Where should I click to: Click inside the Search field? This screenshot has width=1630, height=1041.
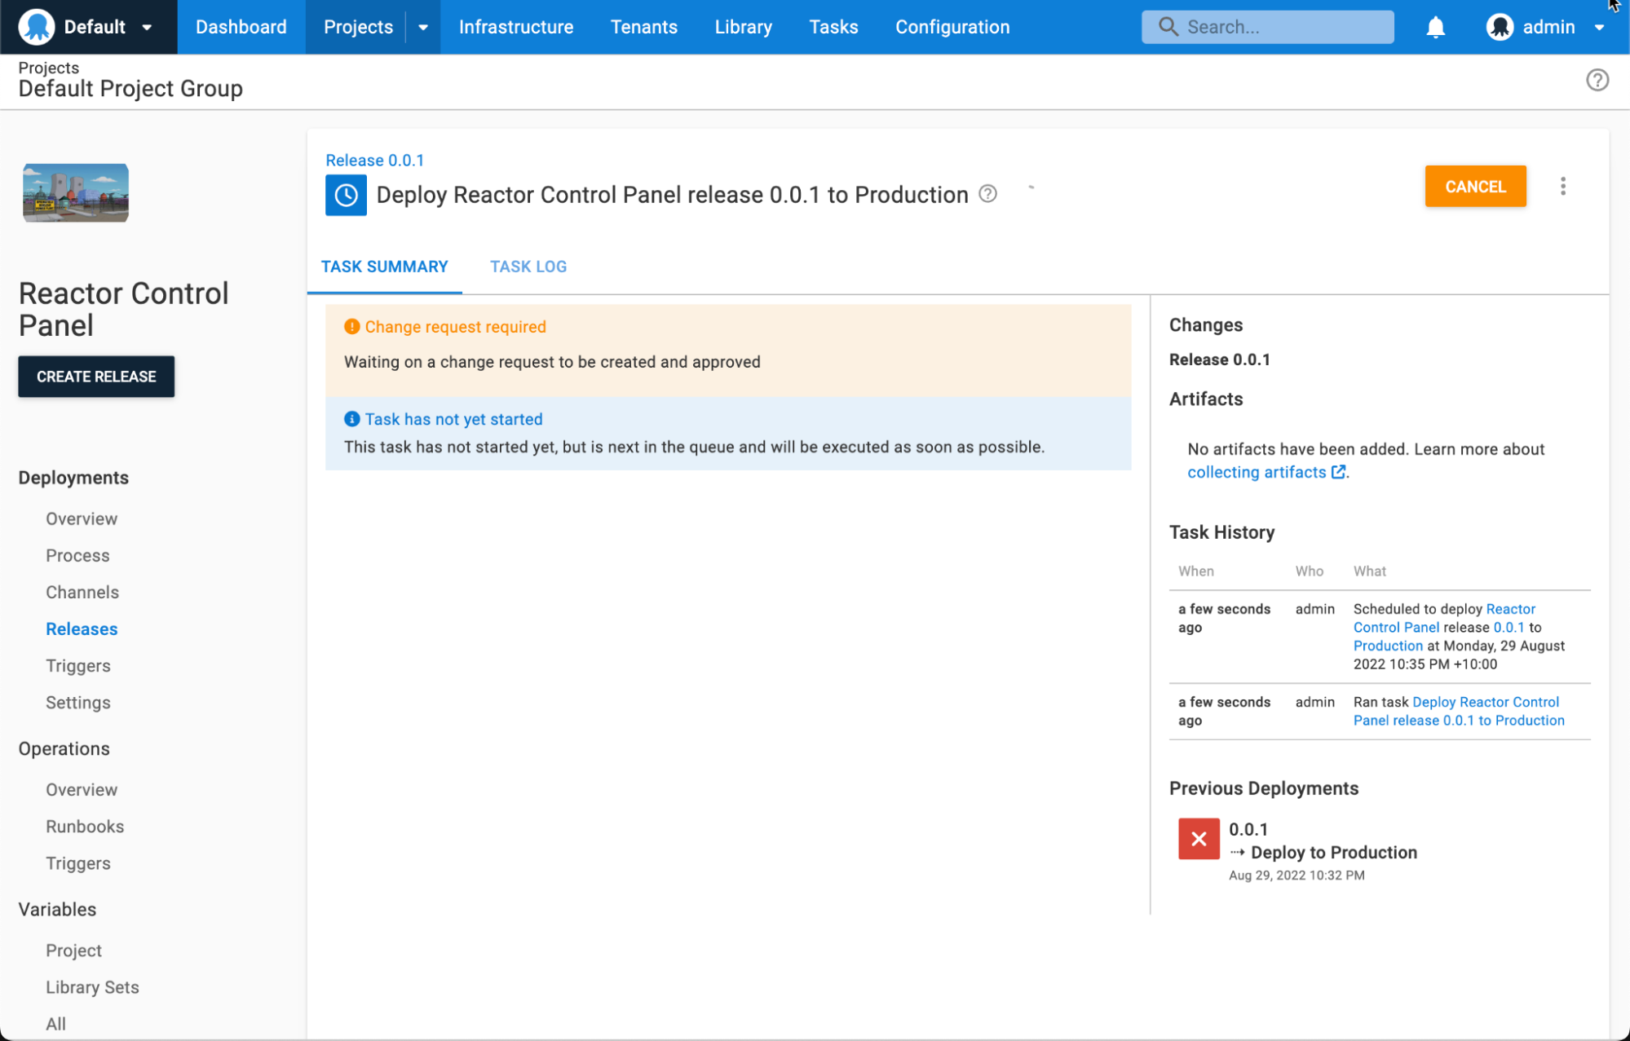point(1272,26)
